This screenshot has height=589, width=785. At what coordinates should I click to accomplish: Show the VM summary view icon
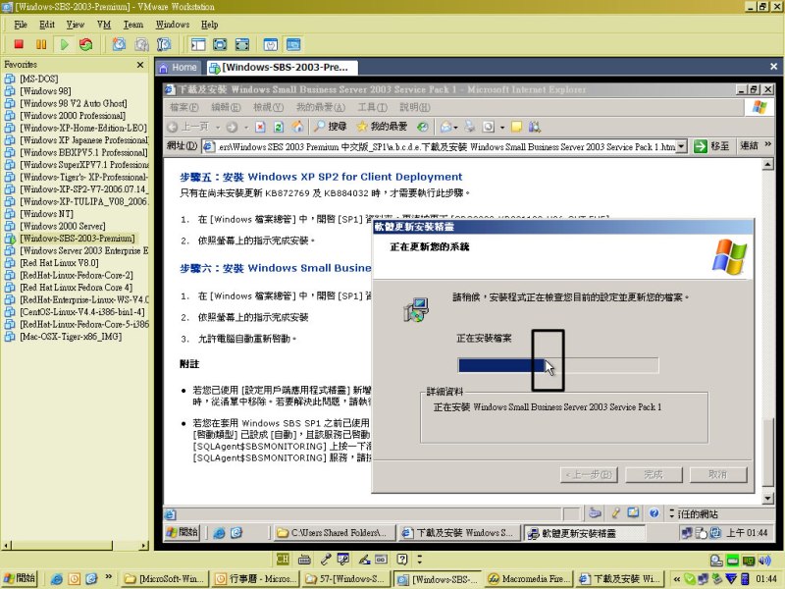[271, 44]
